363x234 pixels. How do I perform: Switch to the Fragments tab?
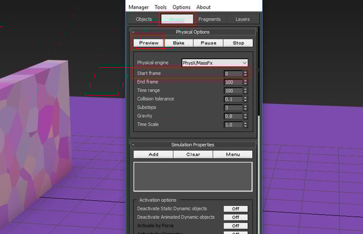point(209,19)
